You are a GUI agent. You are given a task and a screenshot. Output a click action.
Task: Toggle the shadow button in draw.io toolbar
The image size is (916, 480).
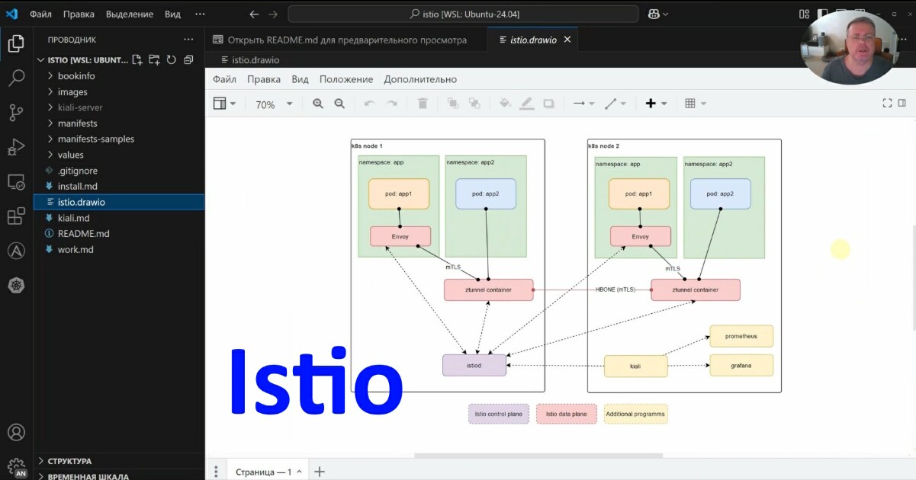[x=548, y=104]
